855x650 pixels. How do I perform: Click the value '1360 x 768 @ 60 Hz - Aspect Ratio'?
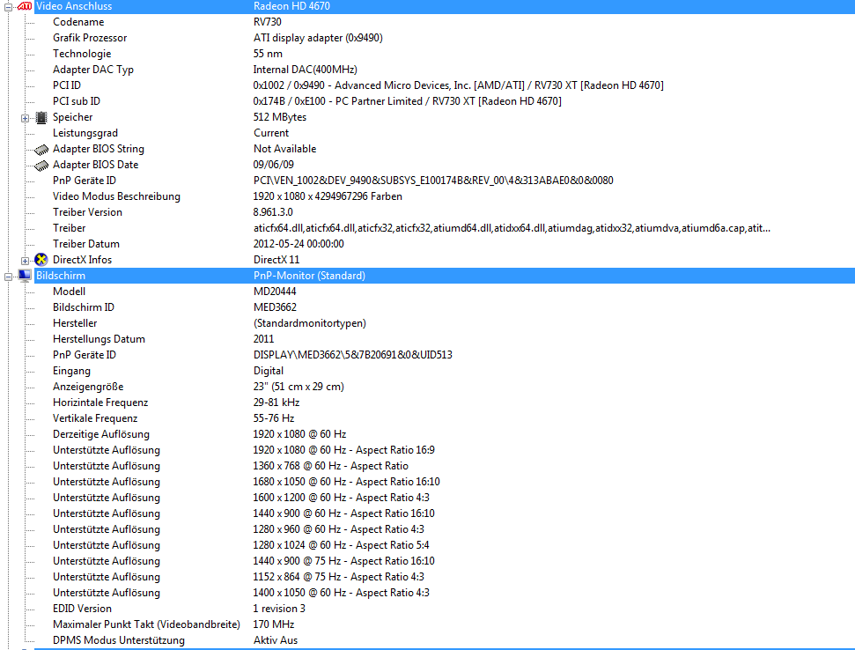tap(331, 466)
